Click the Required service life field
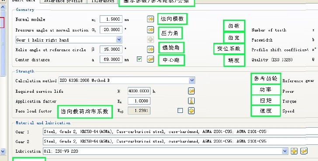The height and width of the screenshot is (161, 318). pyautogui.click(x=139, y=91)
